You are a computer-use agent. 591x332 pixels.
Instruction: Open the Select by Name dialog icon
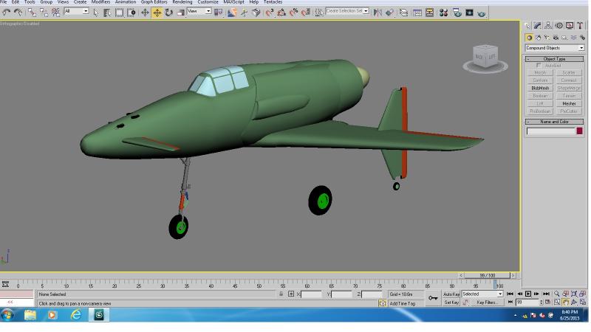coord(107,13)
